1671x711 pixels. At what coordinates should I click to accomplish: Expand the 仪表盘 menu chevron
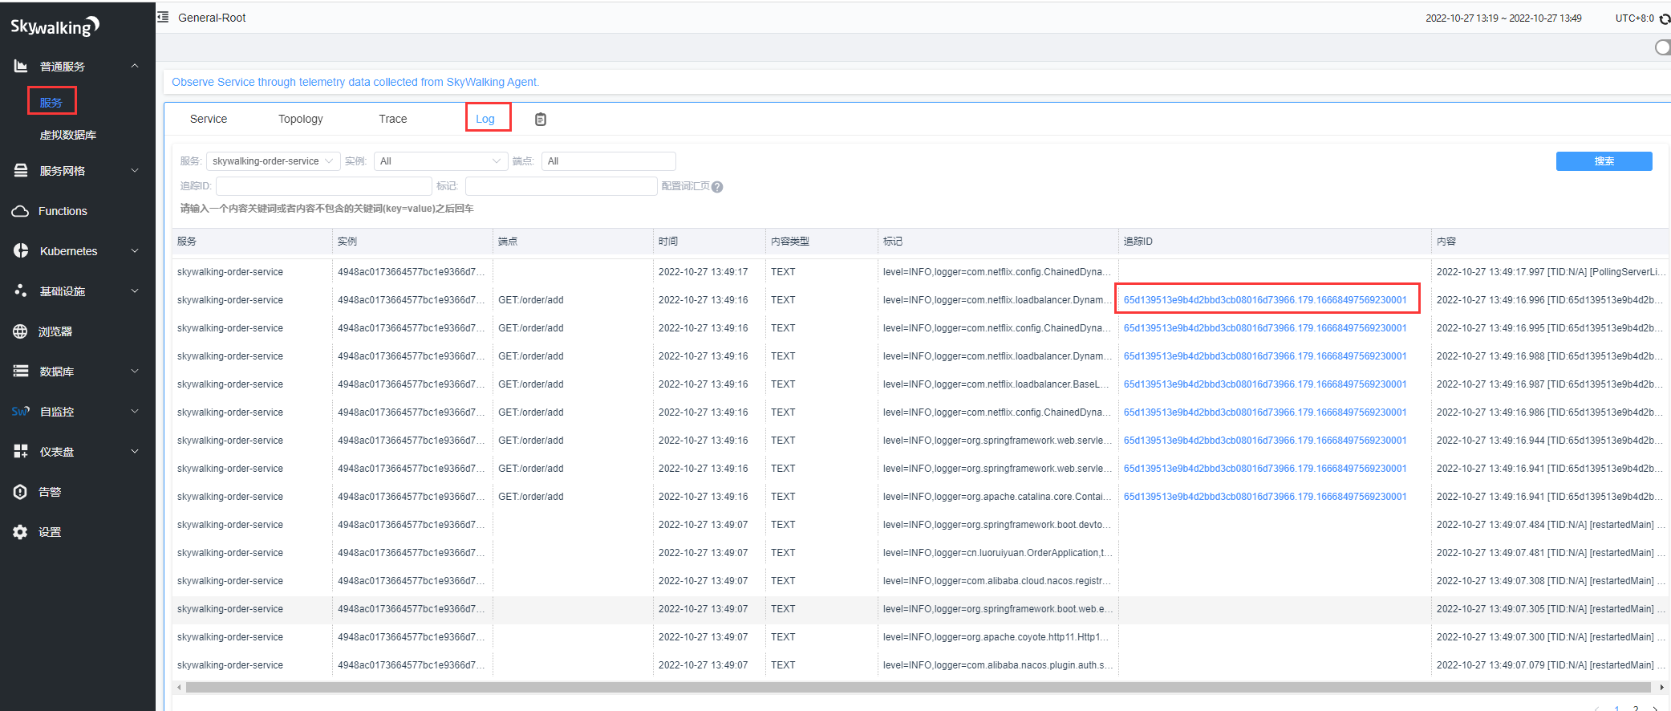click(x=135, y=451)
